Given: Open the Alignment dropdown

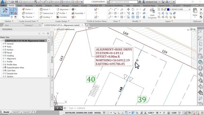Looking at the screenshot, I should pos(70,9).
